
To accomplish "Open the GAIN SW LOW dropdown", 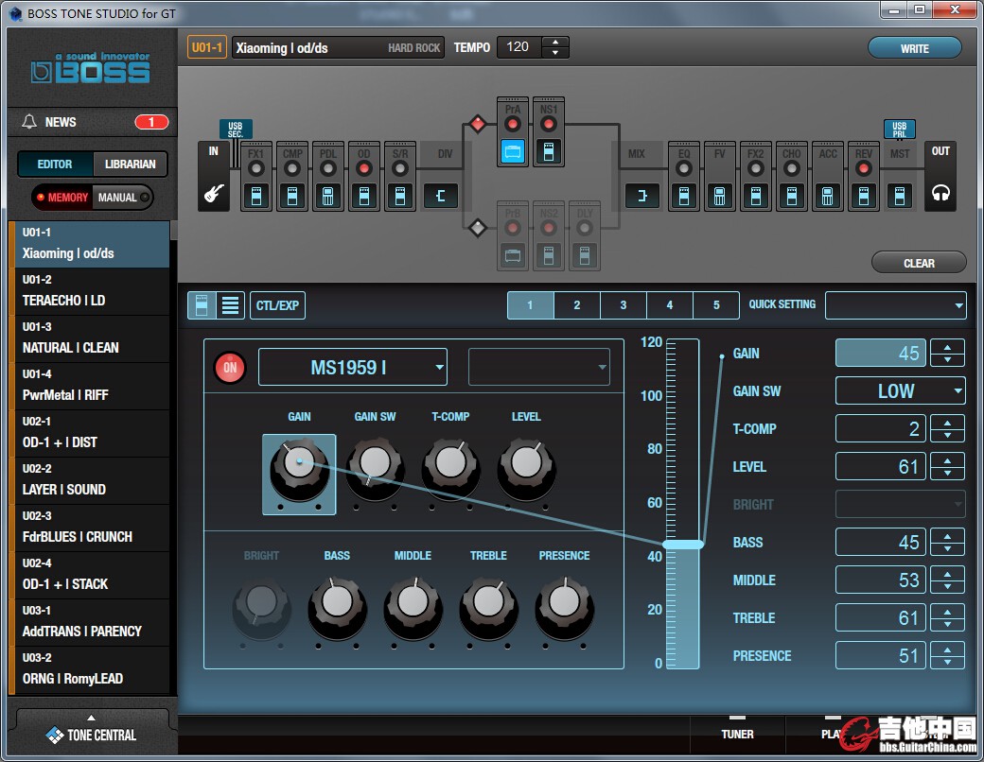I will point(900,391).
